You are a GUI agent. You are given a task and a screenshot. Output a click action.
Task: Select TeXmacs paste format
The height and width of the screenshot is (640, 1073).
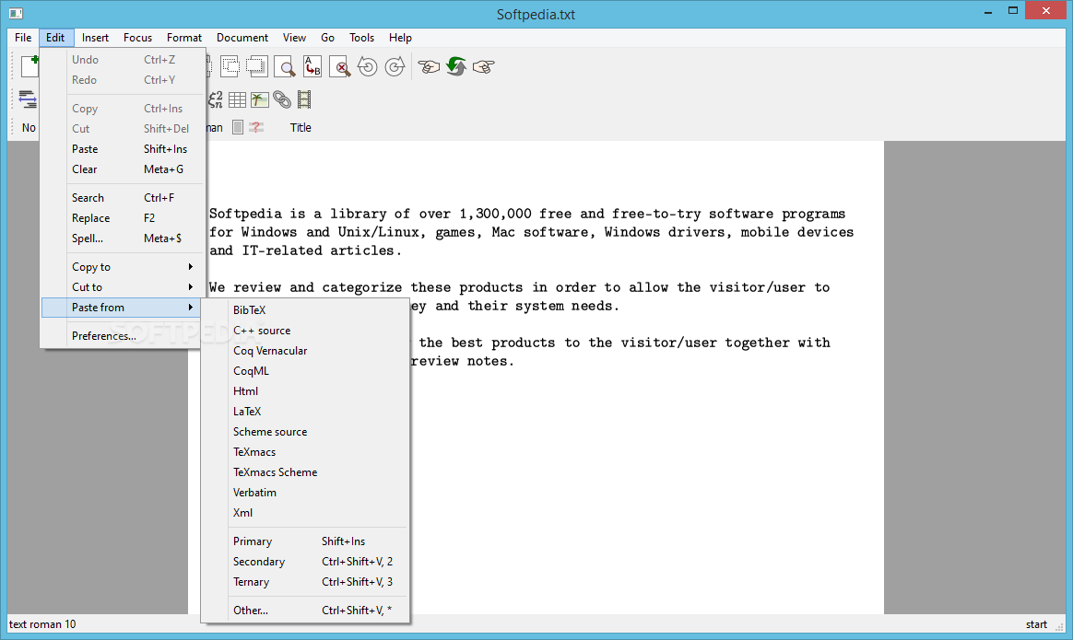[x=305, y=452]
